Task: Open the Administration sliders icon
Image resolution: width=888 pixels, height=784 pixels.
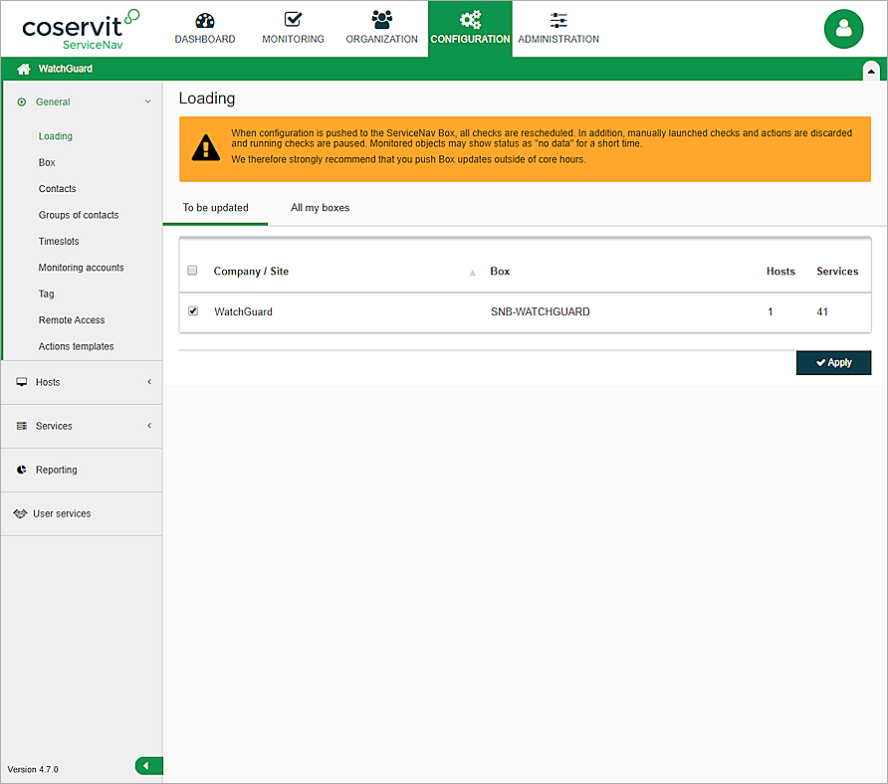Action: pyautogui.click(x=558, y=20)
